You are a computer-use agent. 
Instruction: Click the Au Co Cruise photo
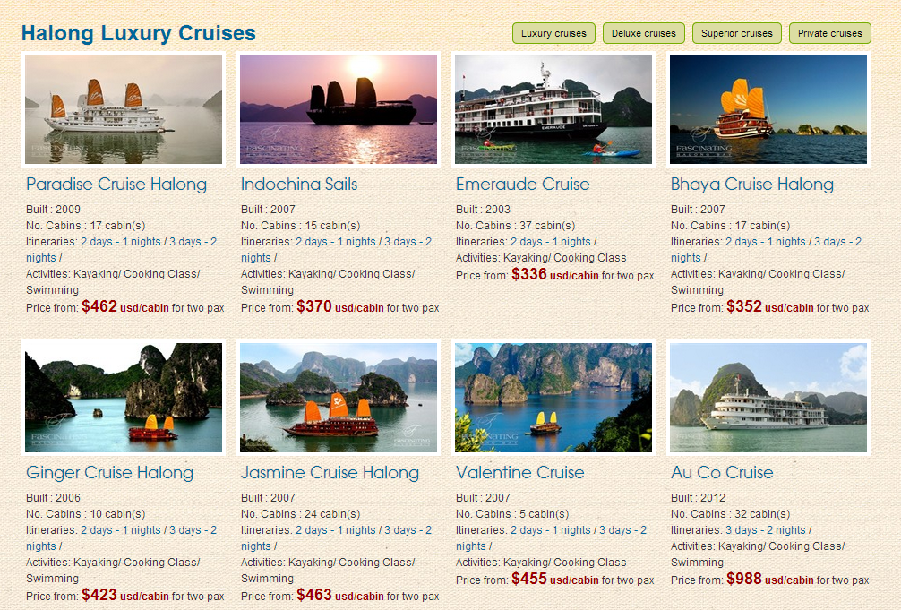coord(768,398)
